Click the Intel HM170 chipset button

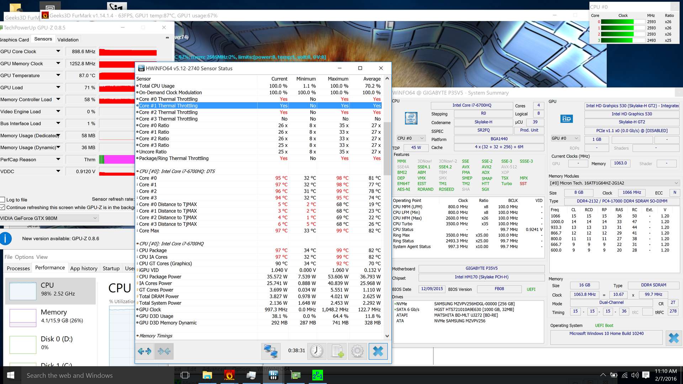[x=482, y=277]
